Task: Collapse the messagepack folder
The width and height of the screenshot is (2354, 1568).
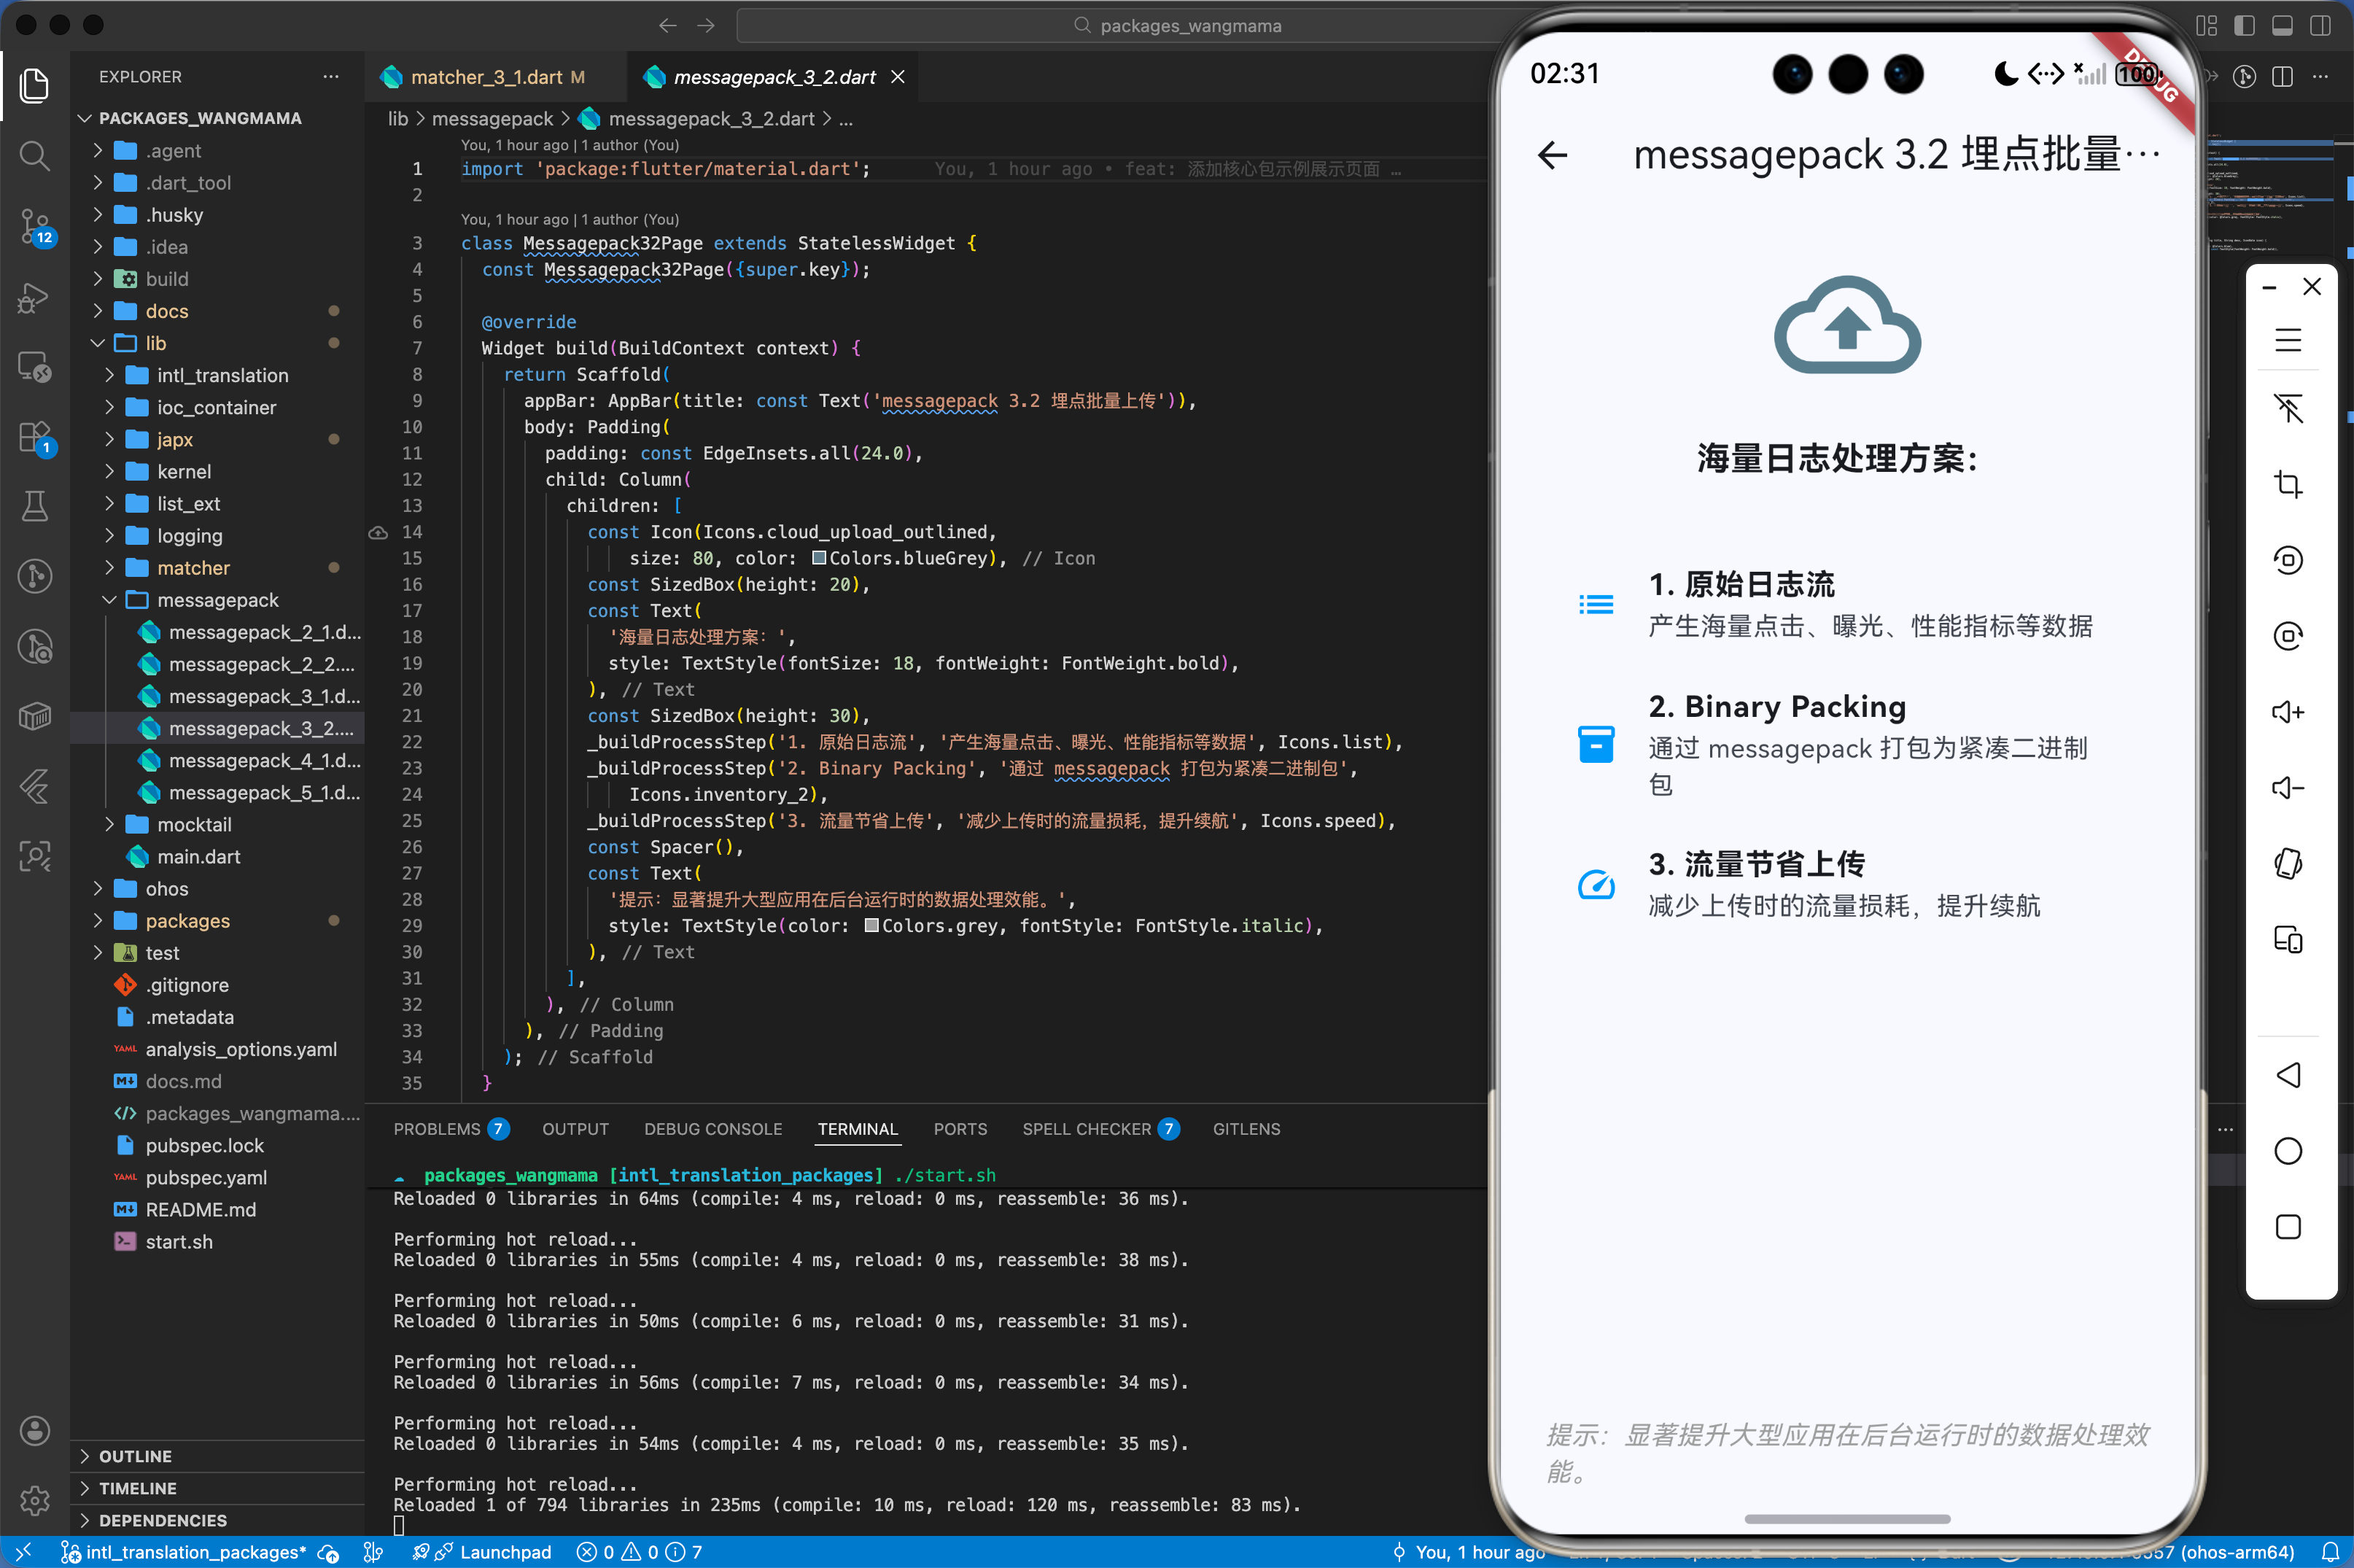Action: [x=217, y=600]
